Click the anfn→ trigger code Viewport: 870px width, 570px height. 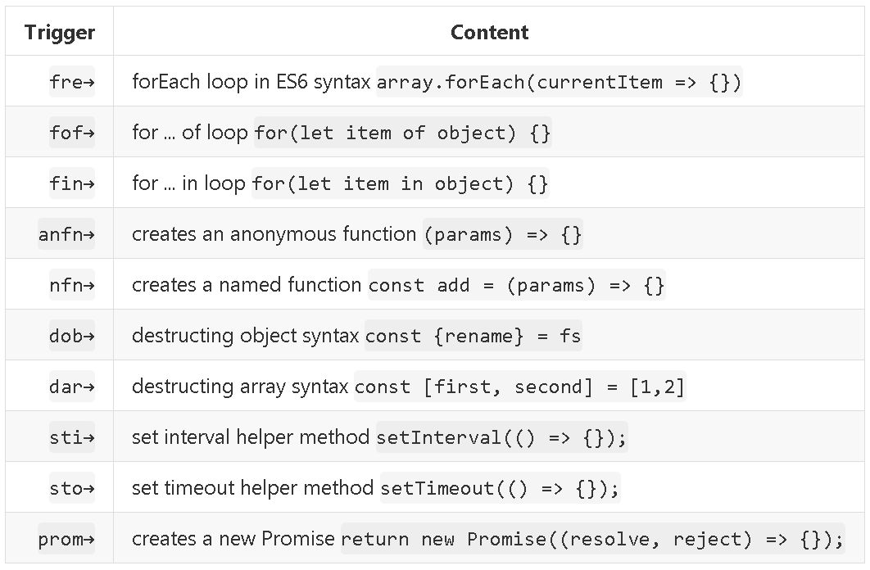click(66, 234)
